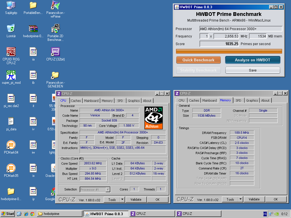291x218 pixels.
Task: Open the file named ia
Action: [x=33, y=54]
